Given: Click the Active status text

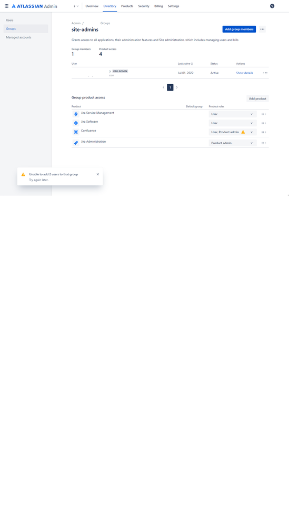Looking at the screenshot, I should (x=214, y=73).
